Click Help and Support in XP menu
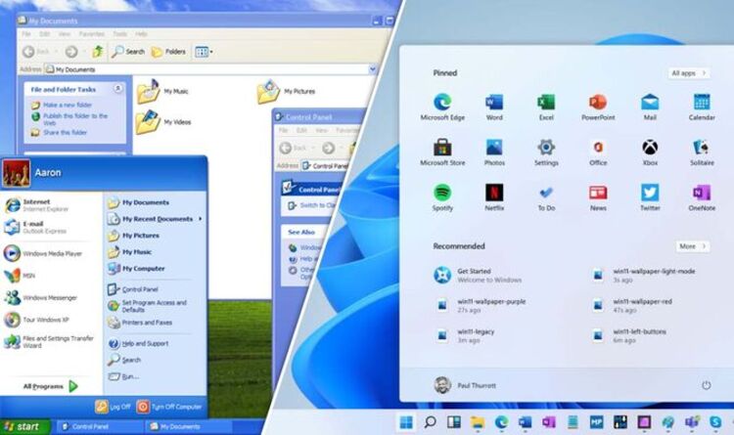This screenshot has width=734, height=435. tap(138, 344)
